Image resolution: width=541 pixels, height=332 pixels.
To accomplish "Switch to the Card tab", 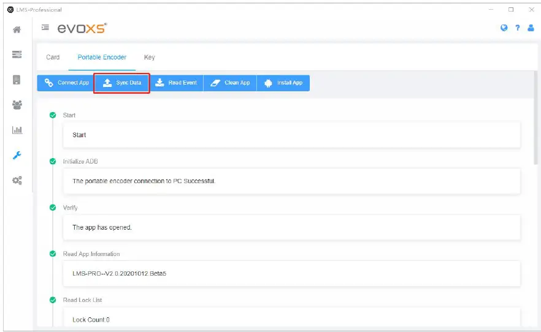I will point(53,57).
